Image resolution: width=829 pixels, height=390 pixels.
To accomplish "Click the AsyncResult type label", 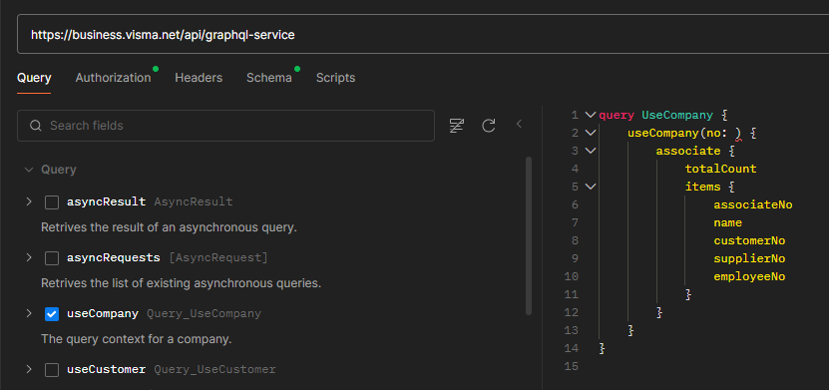I will 193,201.
